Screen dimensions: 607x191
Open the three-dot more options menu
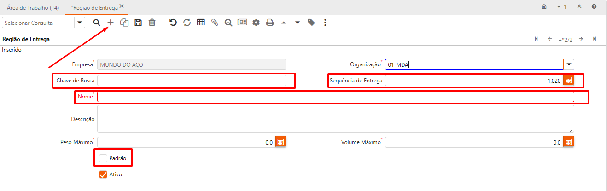coord(325,23)
